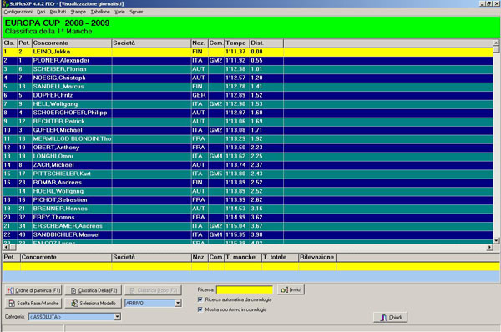Click the Classifica Della (F2) button
Screen dimensions: 501x332
point(94,290)
